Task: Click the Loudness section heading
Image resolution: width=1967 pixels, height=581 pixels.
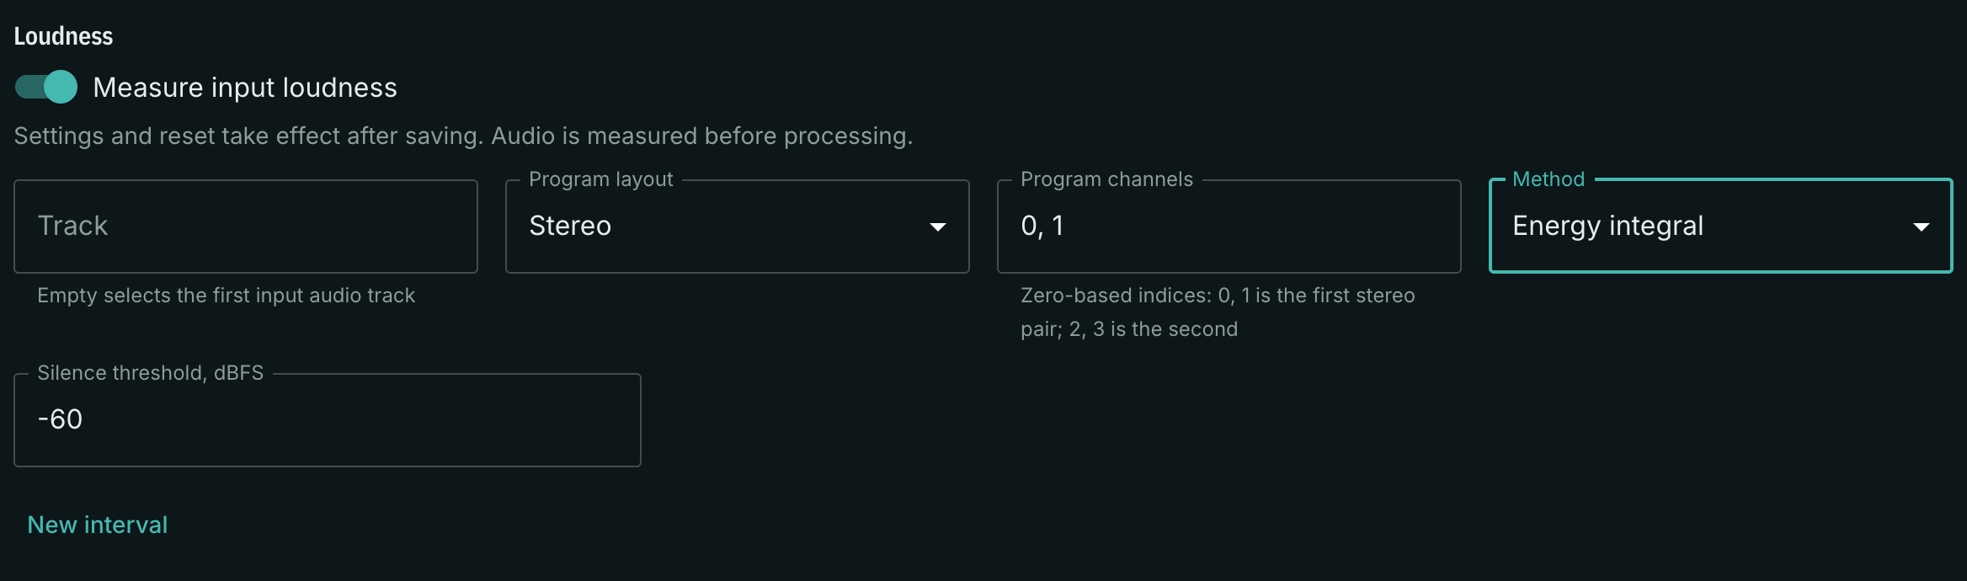Action: pyautogui.click(x=63, y=36)
